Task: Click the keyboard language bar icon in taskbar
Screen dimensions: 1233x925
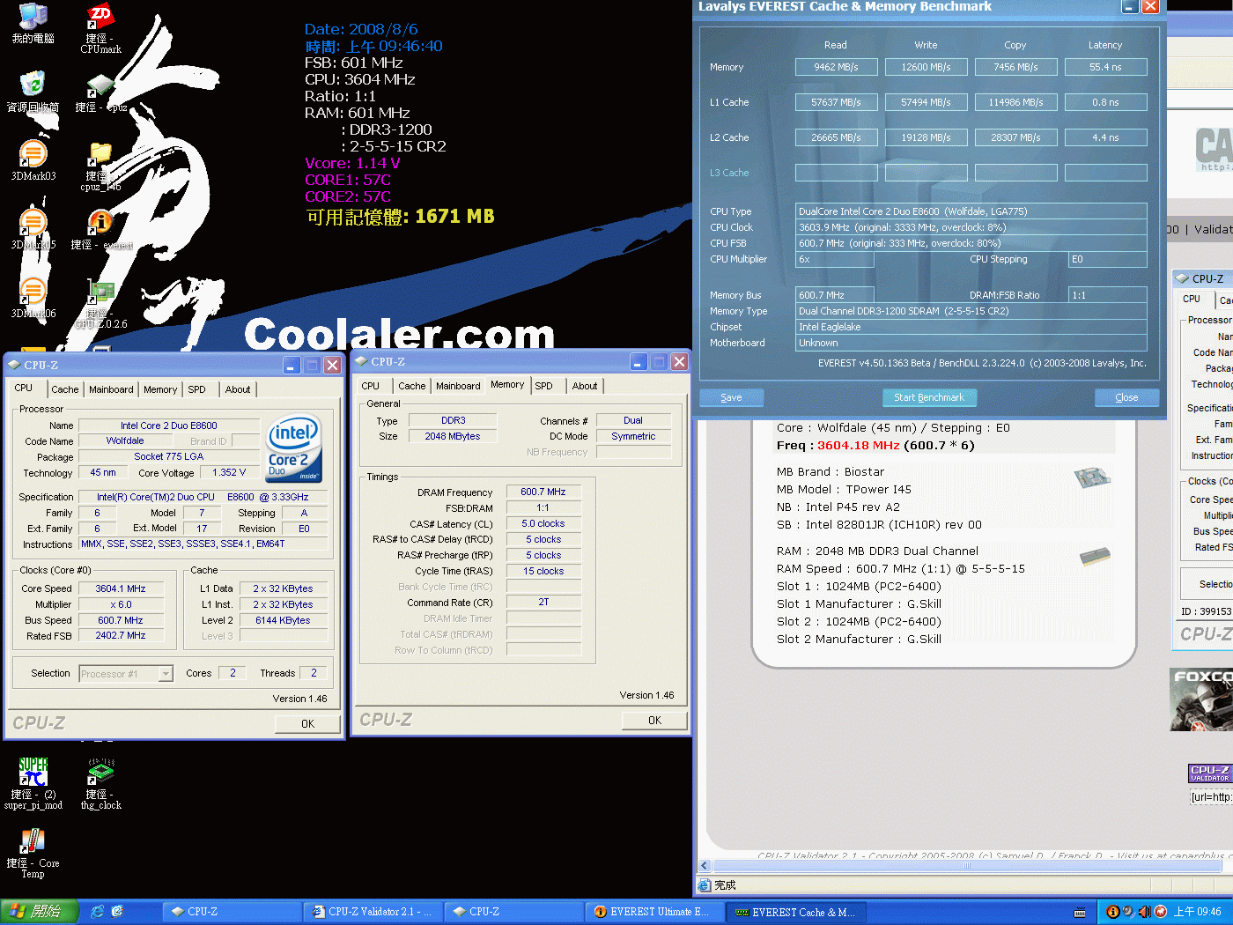Action: [1080, 913]
